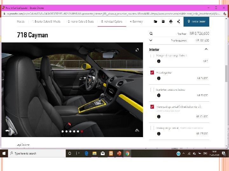Open the orange XAMPP app on the taskbar
The image size is (229, 171).
111,153
